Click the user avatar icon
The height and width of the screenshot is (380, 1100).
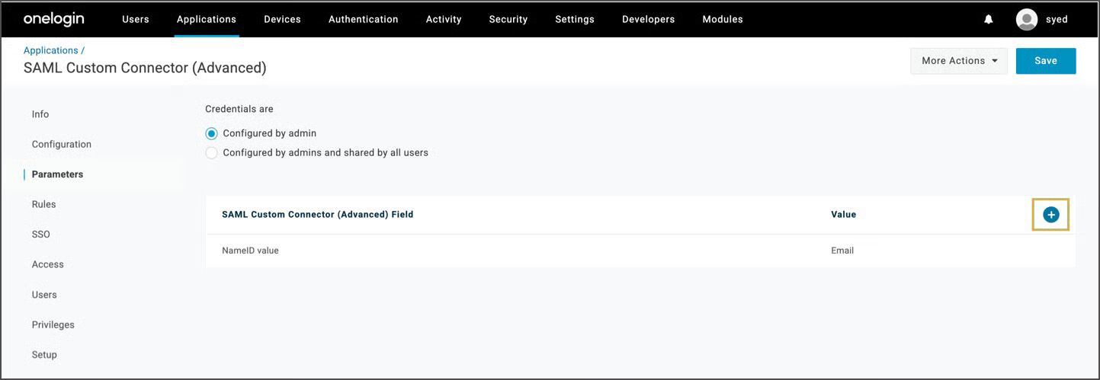coord(1027,20)
